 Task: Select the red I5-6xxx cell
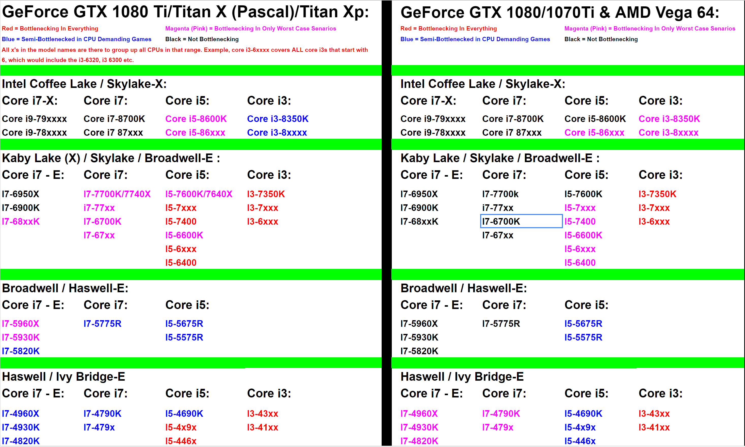click(x=181, y=249)
